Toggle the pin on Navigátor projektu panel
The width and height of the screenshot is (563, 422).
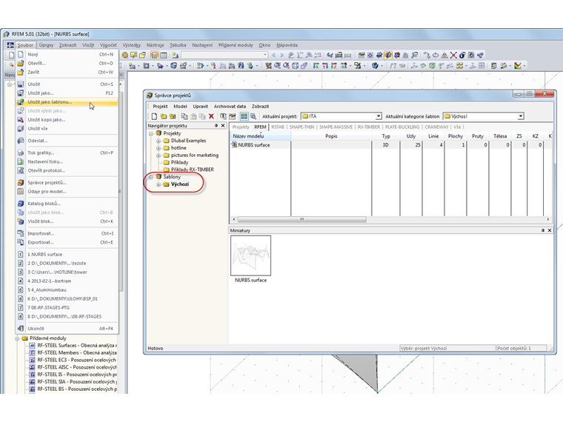(x=216, y=126)
